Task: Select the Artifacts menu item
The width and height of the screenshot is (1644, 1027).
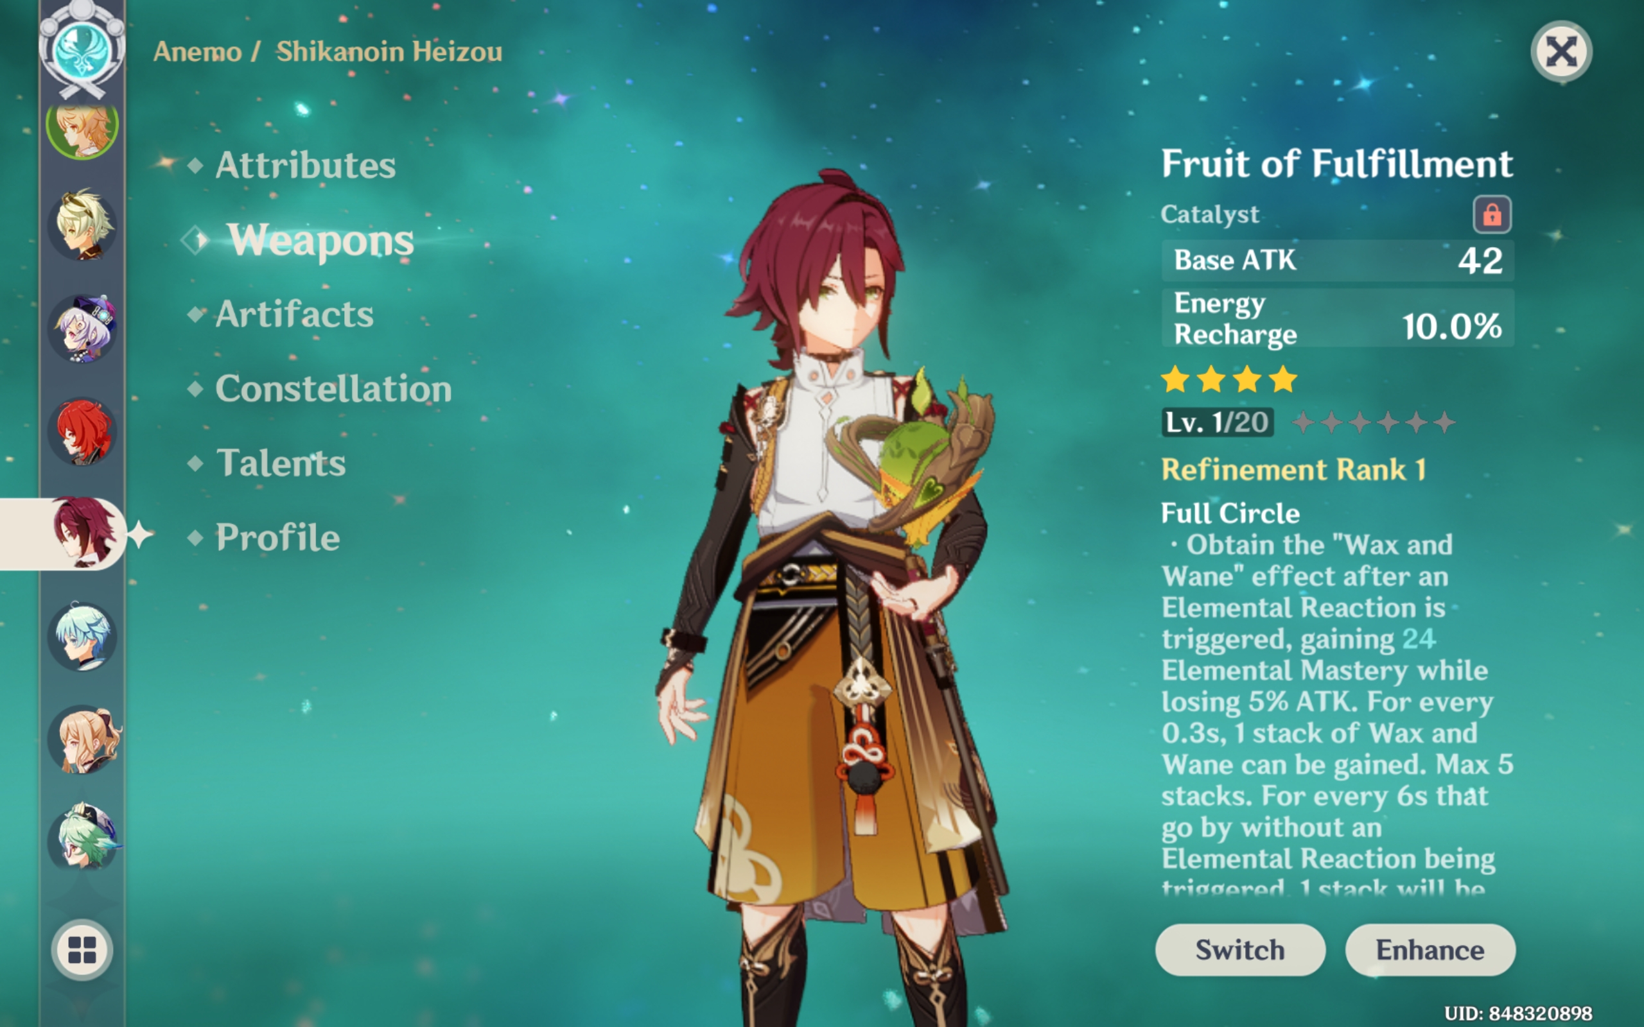Action: tap(294, 314)
